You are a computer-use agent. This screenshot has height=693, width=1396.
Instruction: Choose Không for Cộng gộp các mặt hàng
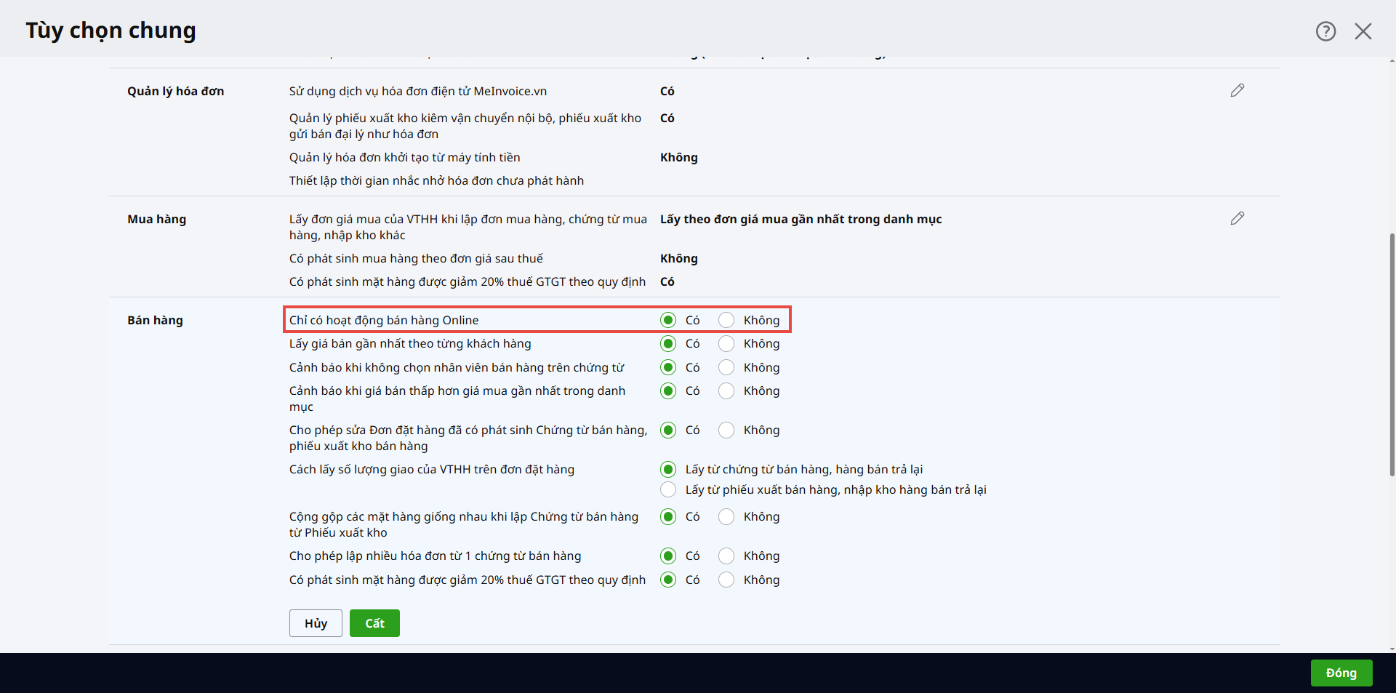coord(726,516)
